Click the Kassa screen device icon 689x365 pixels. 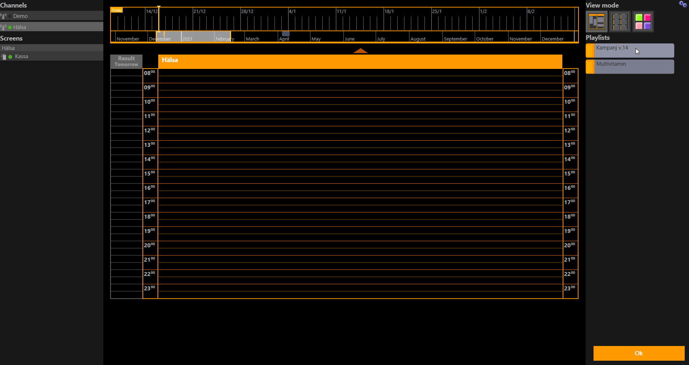click(4, 57)
